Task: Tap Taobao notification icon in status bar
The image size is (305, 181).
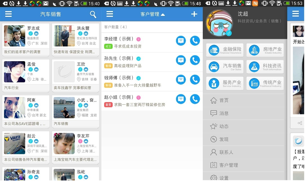Action: (255, 3)
